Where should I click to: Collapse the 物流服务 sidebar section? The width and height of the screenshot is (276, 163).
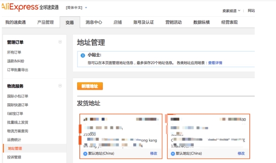(60, 86)
